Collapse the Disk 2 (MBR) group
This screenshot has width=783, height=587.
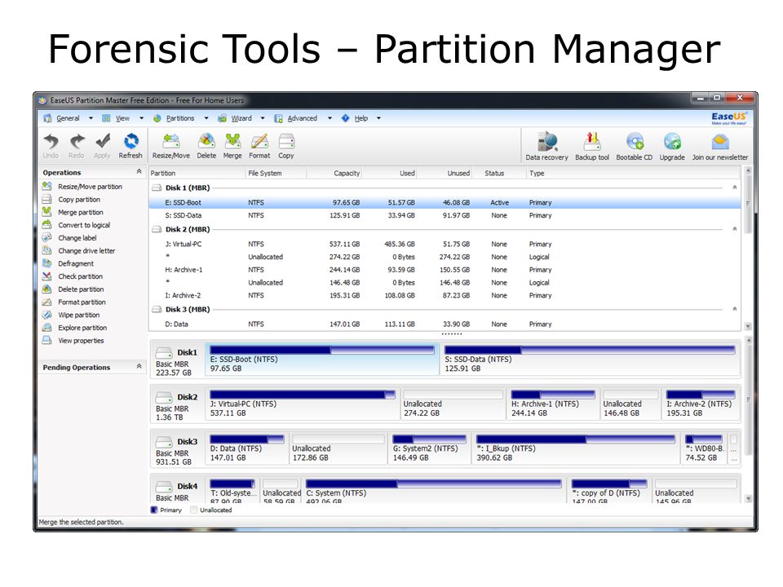point(735,229)
